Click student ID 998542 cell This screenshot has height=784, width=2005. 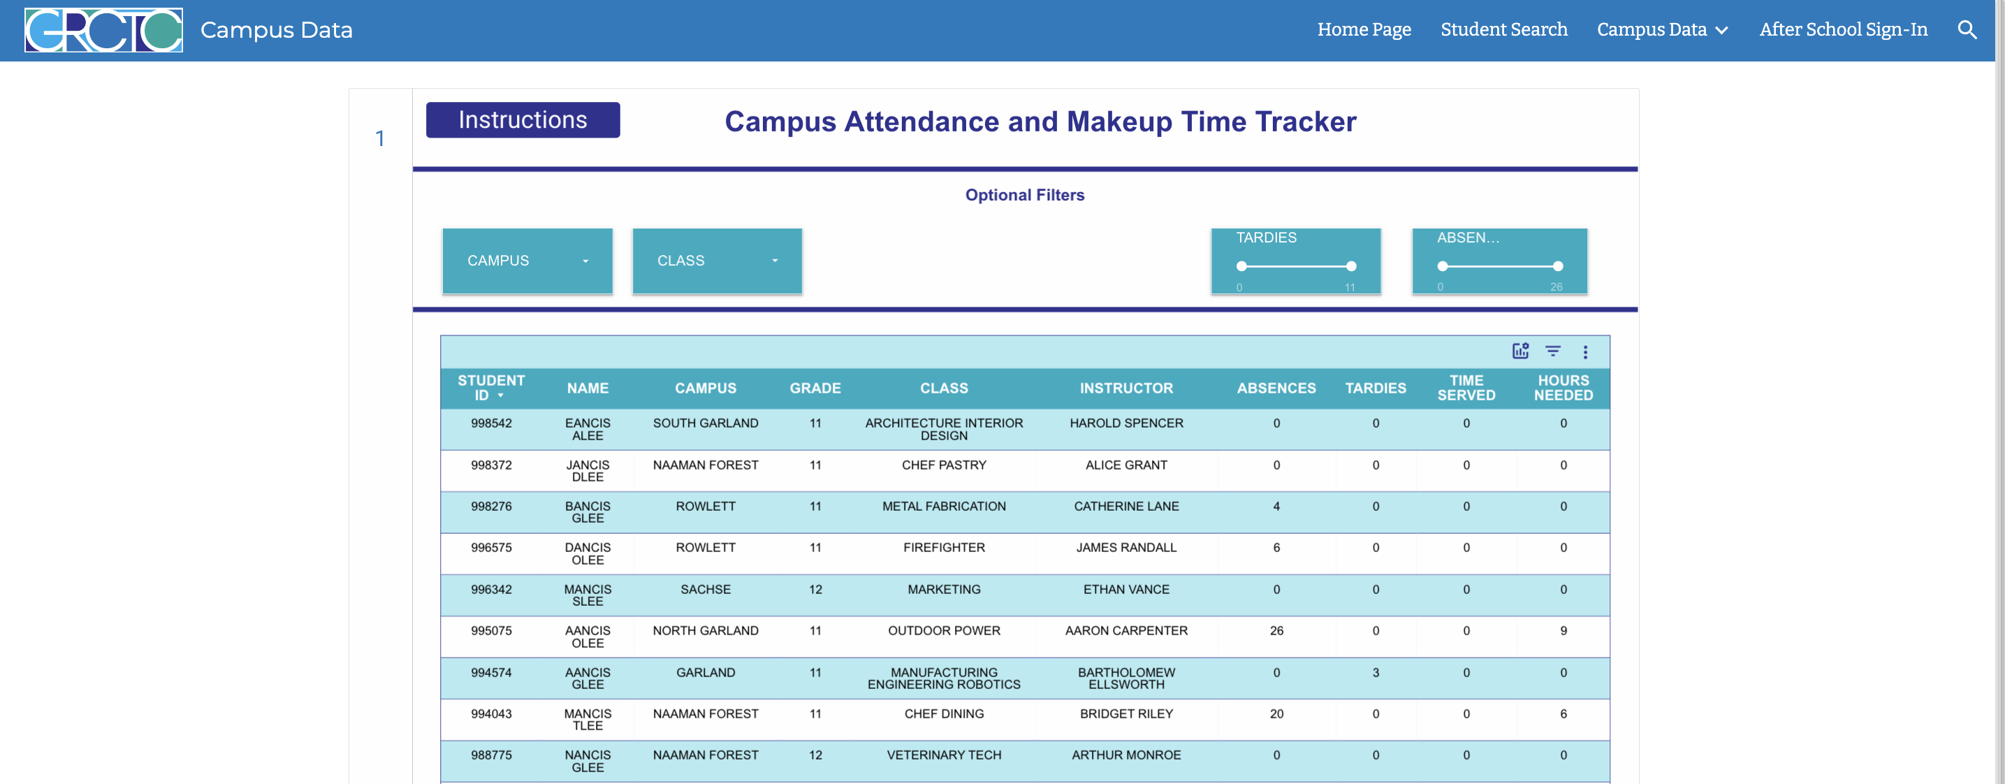pyautogui.click(x=491, y=423)
